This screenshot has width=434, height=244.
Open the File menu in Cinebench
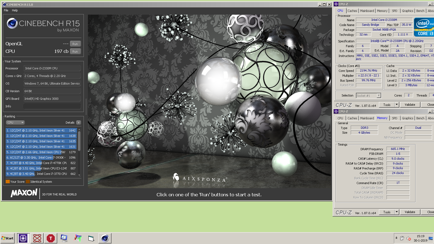[x=6, y=10]
